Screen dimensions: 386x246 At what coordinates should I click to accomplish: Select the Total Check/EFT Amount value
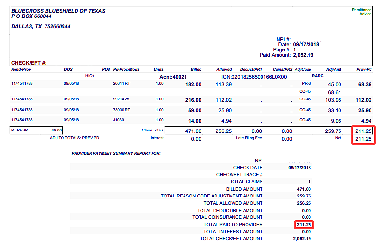click(303, 239)
